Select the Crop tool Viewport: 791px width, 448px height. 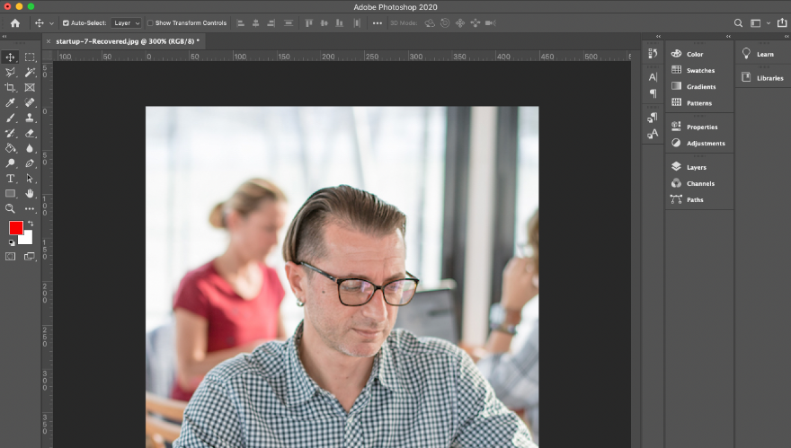coord(11,87)
